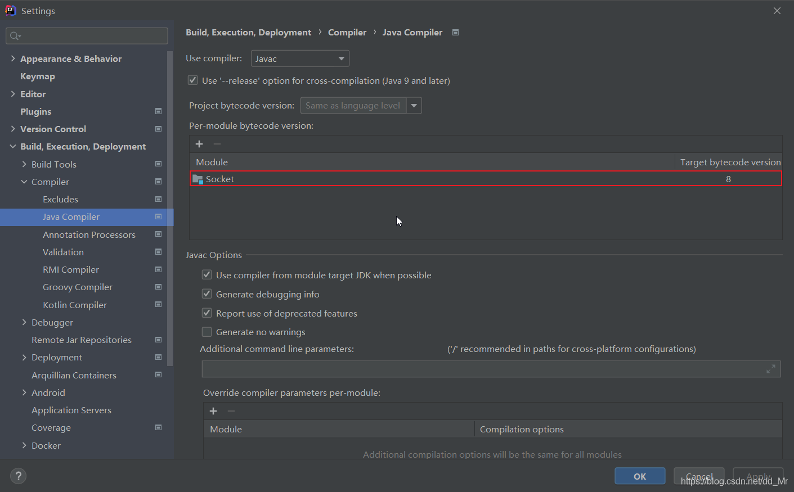Open the Plugins settings page
The width and height of the screenshot is (794, 492).
tap(35, 111)
